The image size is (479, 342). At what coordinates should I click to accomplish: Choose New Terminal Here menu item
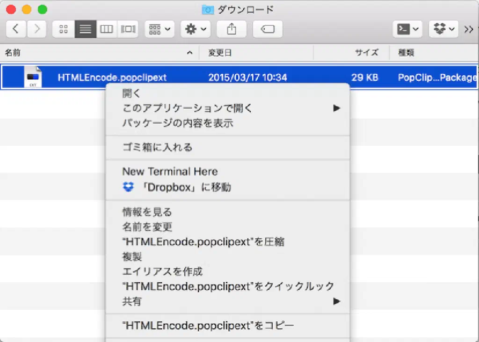tap(170, 171)
